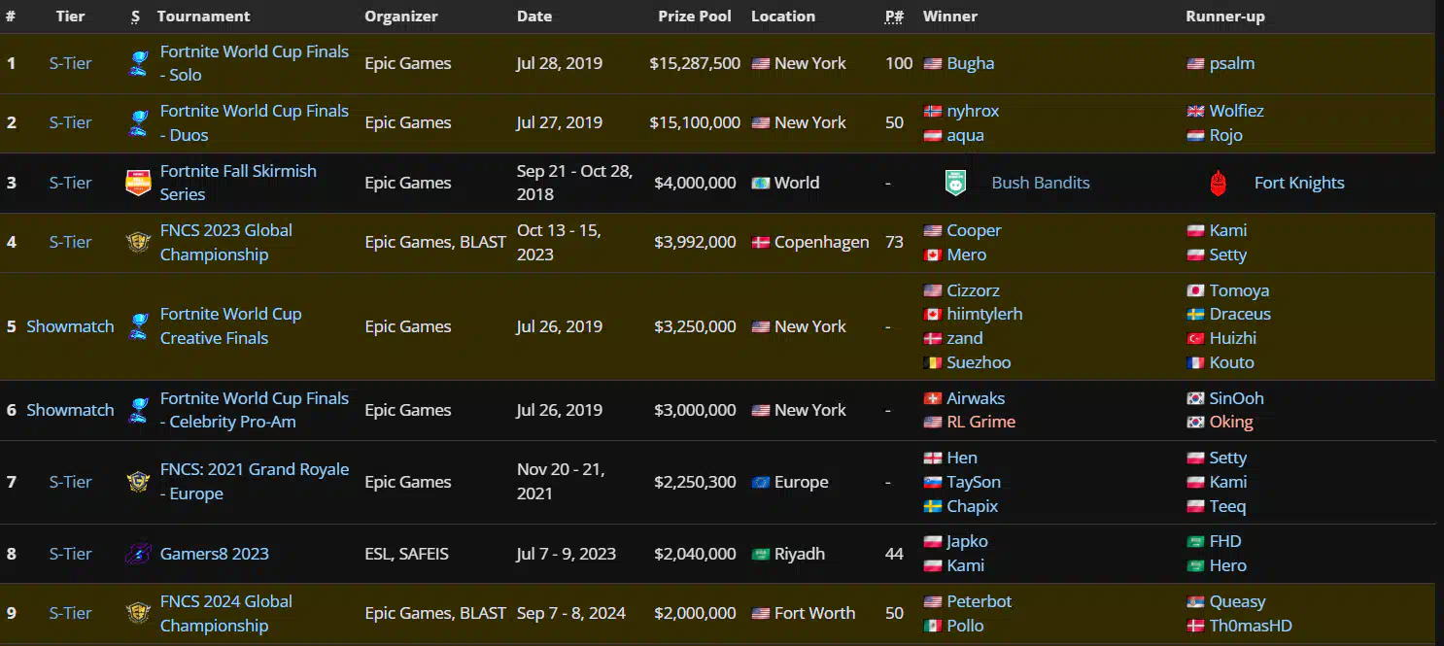Screen dimensions: 1444x646
Task: Open the Bush Bandits team link
Action: click(1041, 183)
